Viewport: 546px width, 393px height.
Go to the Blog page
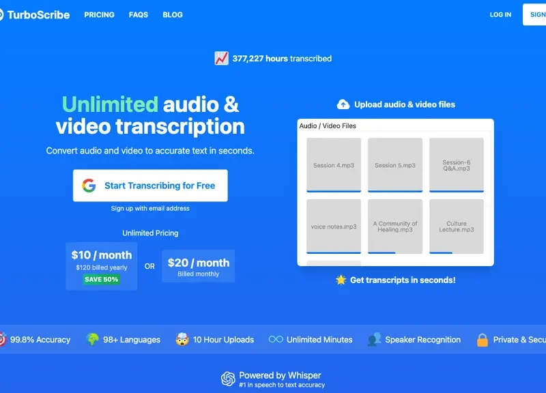click(x=173, y=14)
